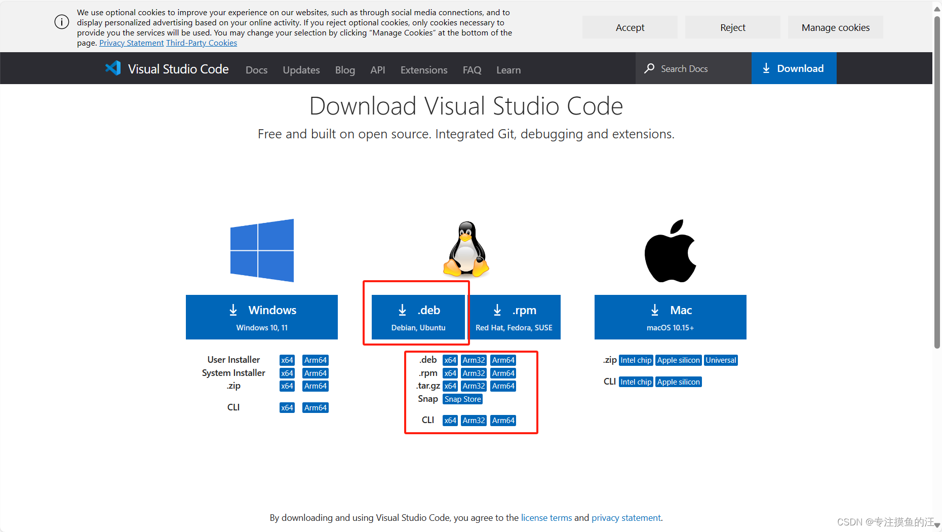Select Apple silicon for Mac .zip
This screenshot has height=532, width=942.
679,360
